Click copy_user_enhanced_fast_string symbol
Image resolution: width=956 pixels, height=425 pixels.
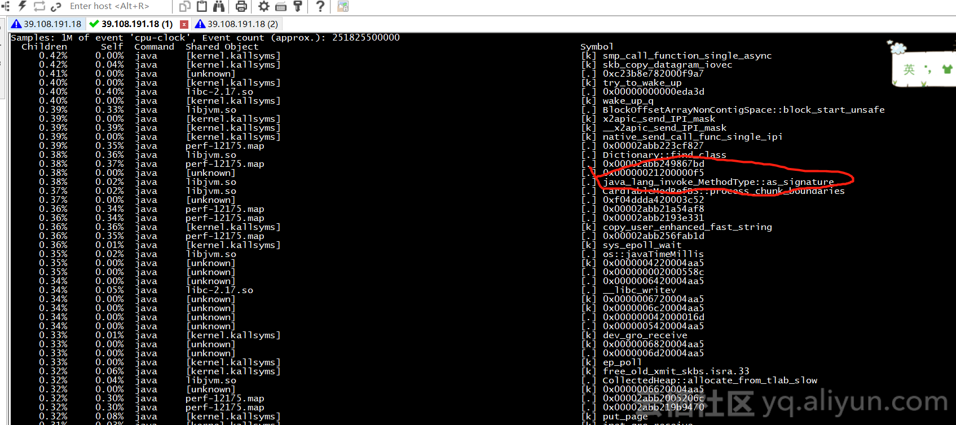(x=687, y=227)
